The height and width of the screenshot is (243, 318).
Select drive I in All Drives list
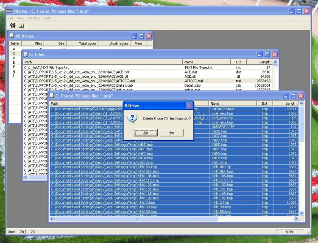tap(14, 76)
